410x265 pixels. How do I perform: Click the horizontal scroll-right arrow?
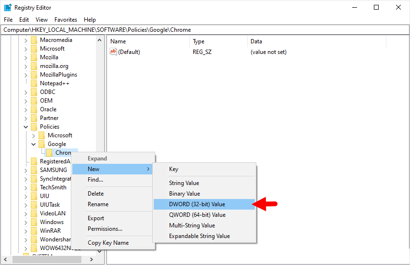[91, 260]
